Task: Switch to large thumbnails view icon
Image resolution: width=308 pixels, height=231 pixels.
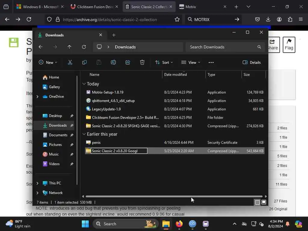Action: [264, 202]
